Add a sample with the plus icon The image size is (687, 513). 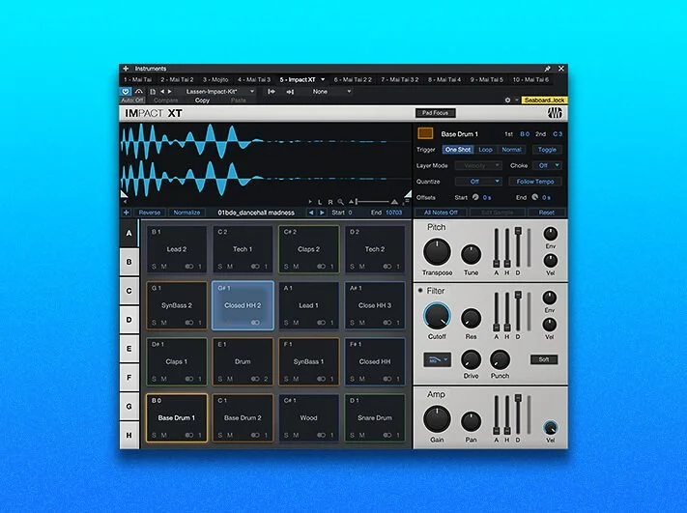coord(127,213)
